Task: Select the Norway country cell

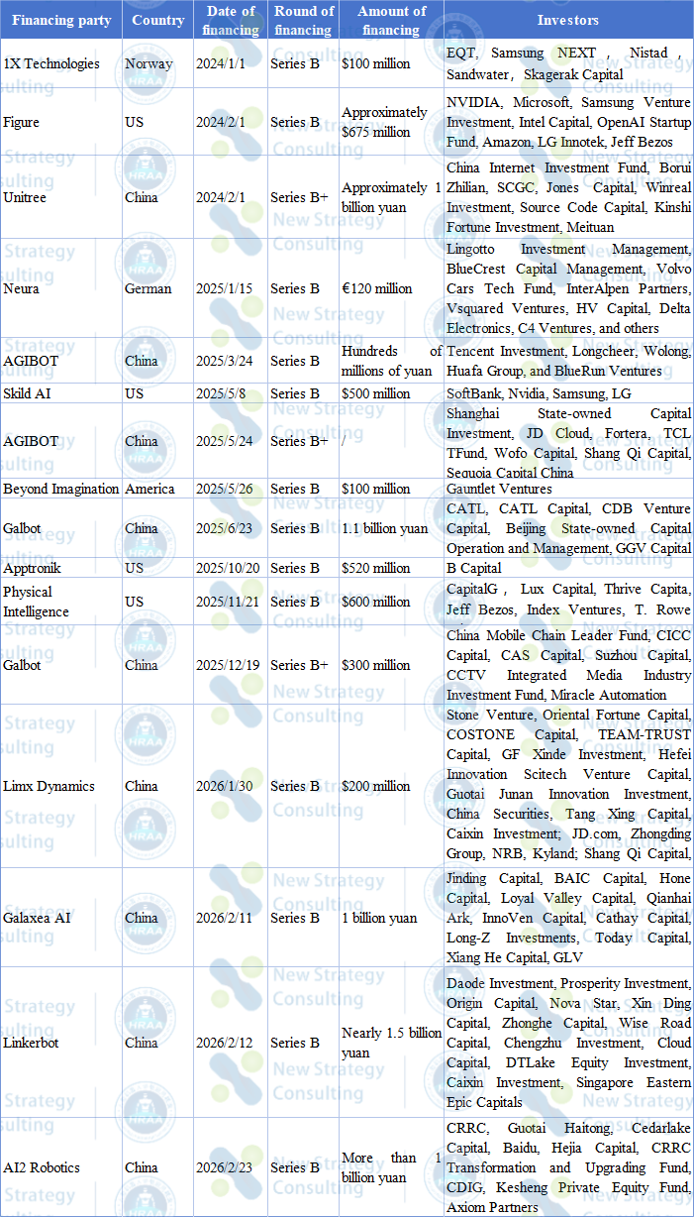Action: [149, 63]
